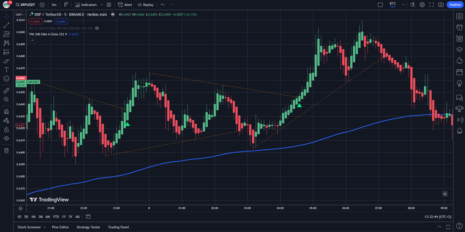Open the notifications bell panel
465x232 pixels.
click(459, 131)
